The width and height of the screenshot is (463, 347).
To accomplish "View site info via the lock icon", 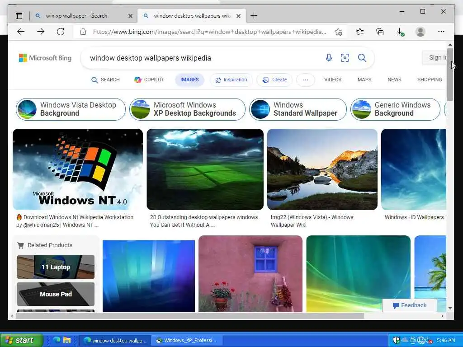I will 83,32.
